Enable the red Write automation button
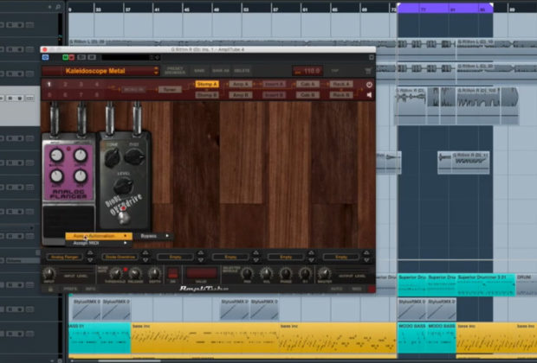 tap(72, 57)
